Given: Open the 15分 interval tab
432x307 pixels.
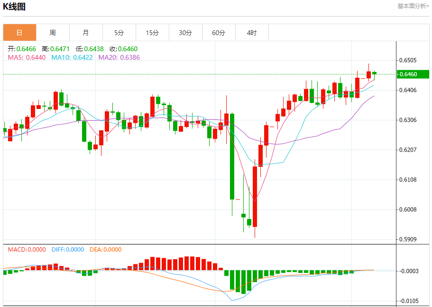Looking at the screenshot, I should [152, 33].
